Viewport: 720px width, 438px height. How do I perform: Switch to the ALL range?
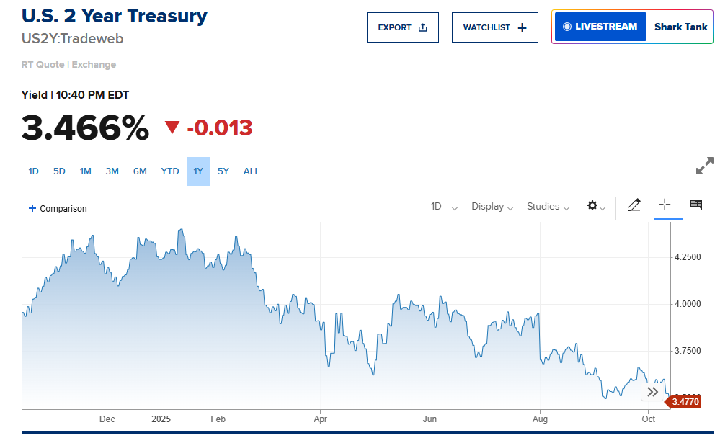click(252, 171)
